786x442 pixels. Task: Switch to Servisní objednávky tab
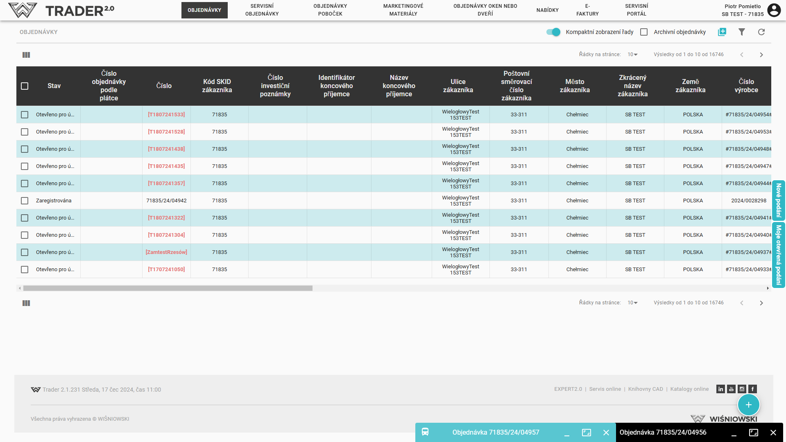click(262, 10)
